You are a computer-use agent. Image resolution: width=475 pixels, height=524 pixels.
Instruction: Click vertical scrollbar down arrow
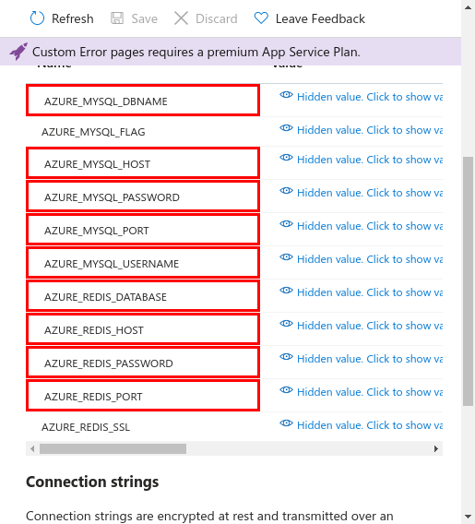pos(468,517)
